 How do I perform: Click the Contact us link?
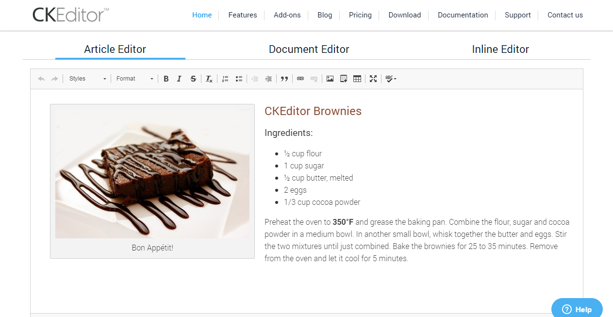pos(565,15)
